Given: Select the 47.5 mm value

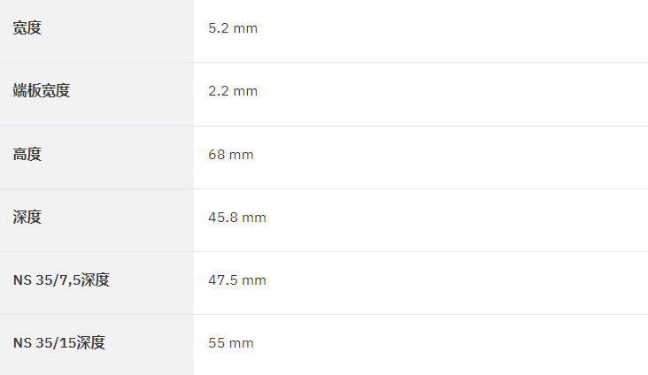Looking at the screenshot, I should 236,280.
